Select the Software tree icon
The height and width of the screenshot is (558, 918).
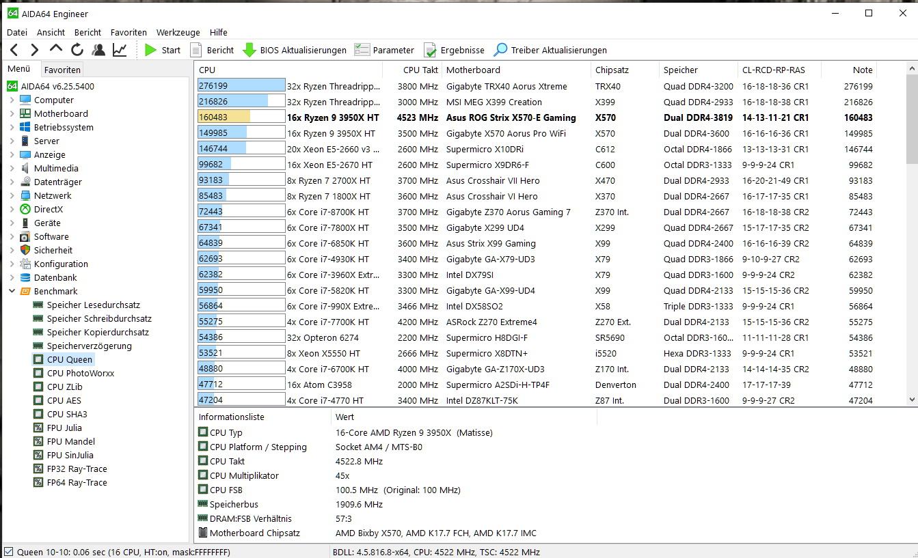coord(25,236)
